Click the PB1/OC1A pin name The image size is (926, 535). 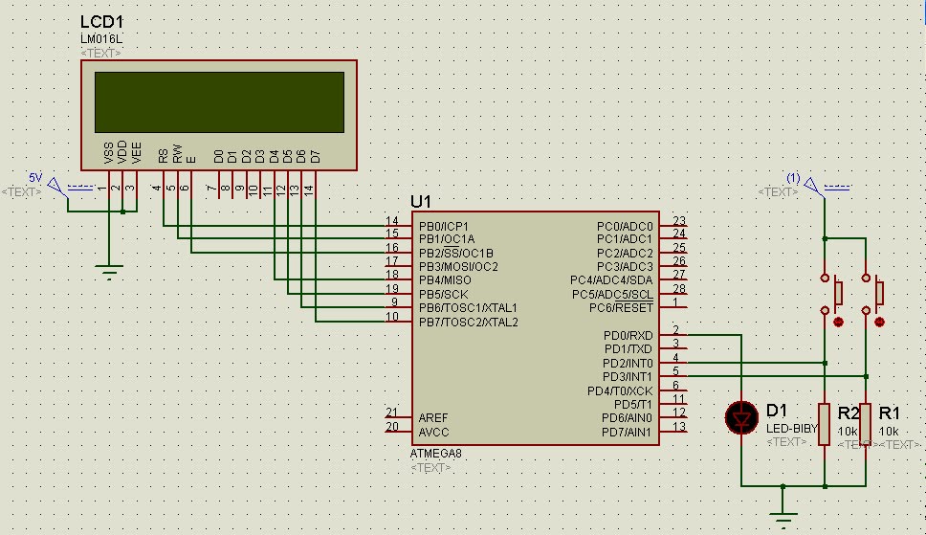point(447,239)
